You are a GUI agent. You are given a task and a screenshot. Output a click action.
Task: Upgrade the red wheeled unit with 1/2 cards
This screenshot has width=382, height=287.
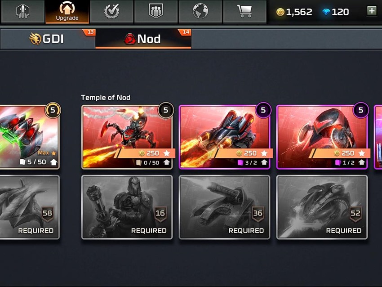pyautogui.click(x=341, y=153)
